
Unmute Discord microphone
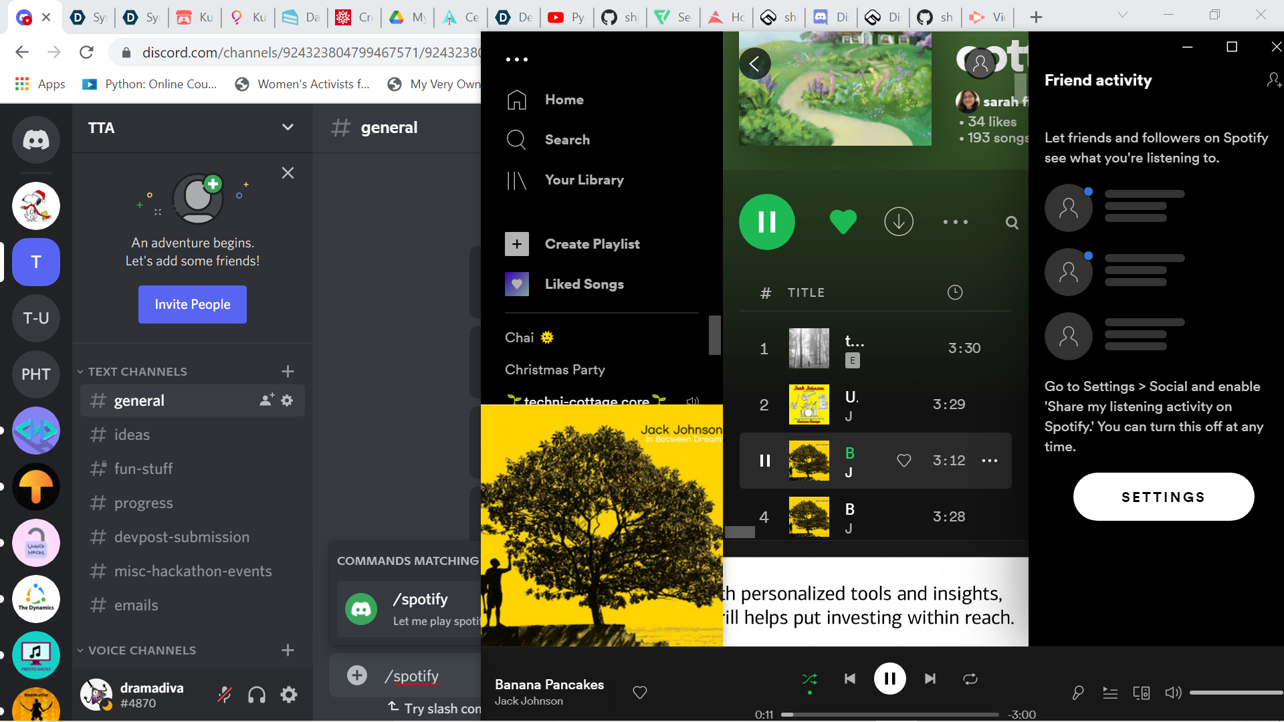tap(225, 695)
